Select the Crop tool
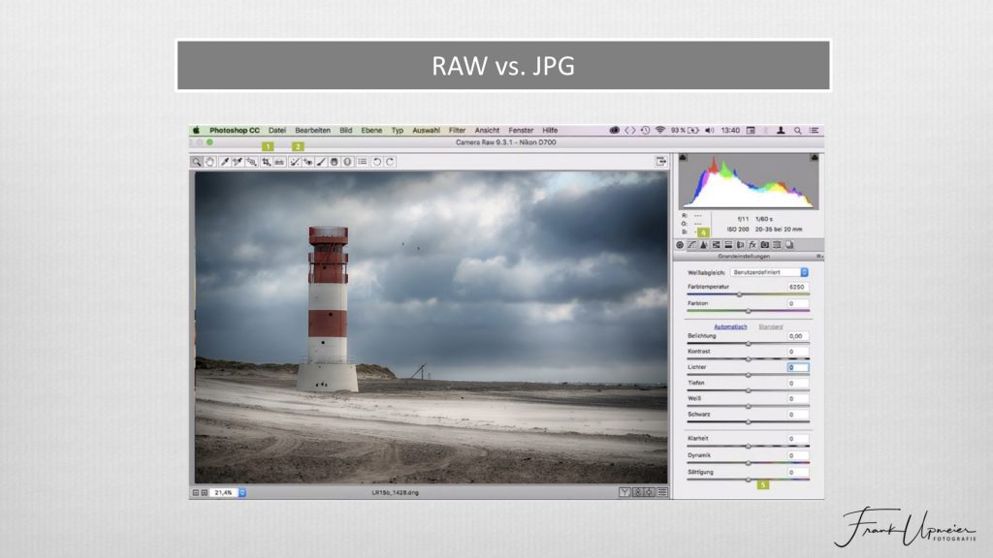993x558 pixels. (x=266, y=162)
